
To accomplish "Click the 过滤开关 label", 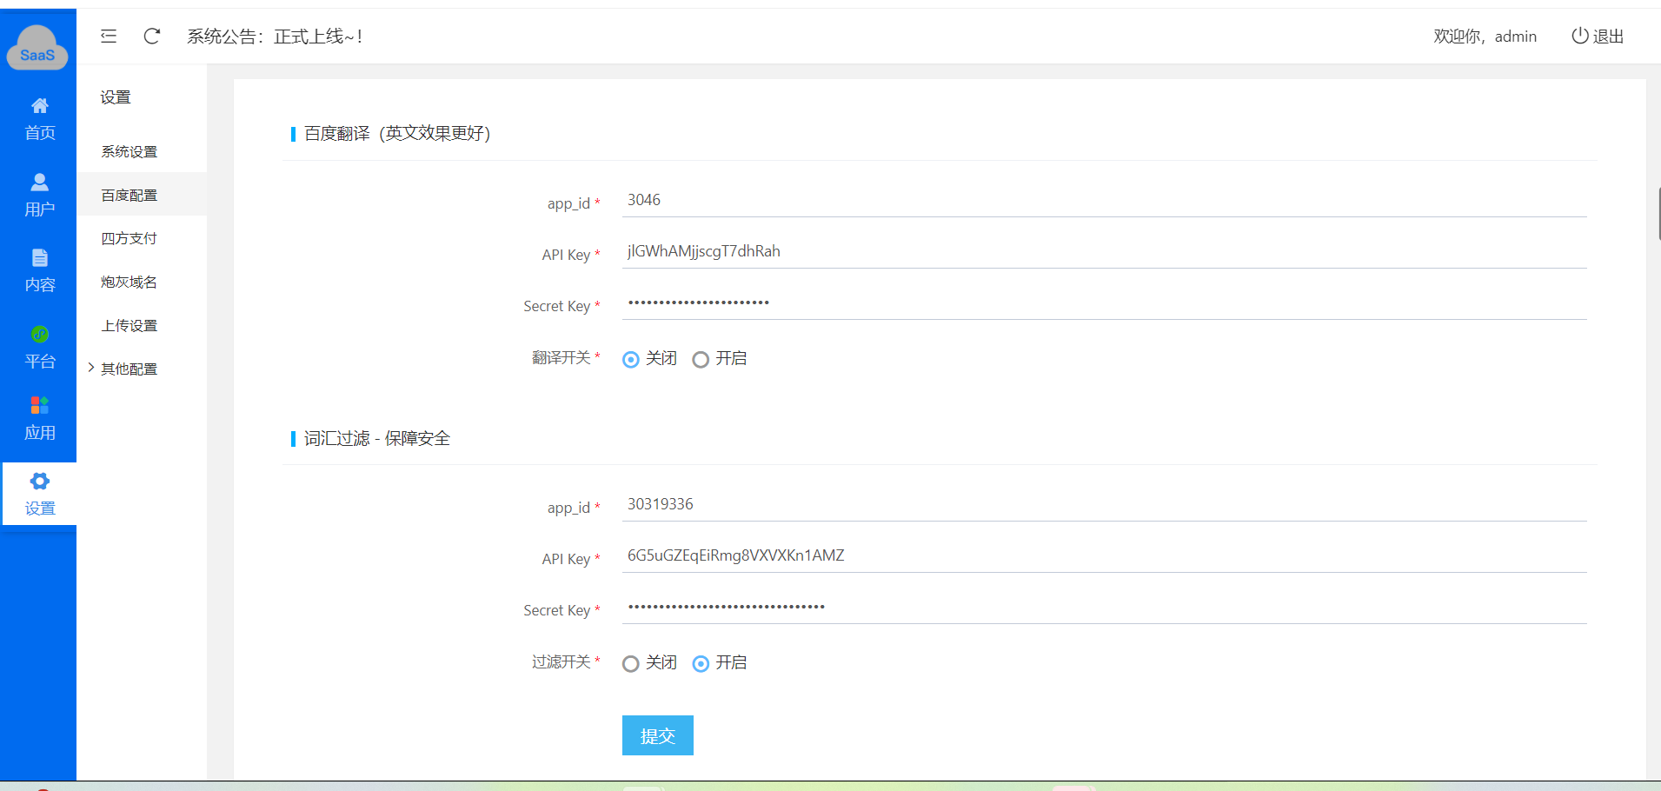I will pos(561,661).
